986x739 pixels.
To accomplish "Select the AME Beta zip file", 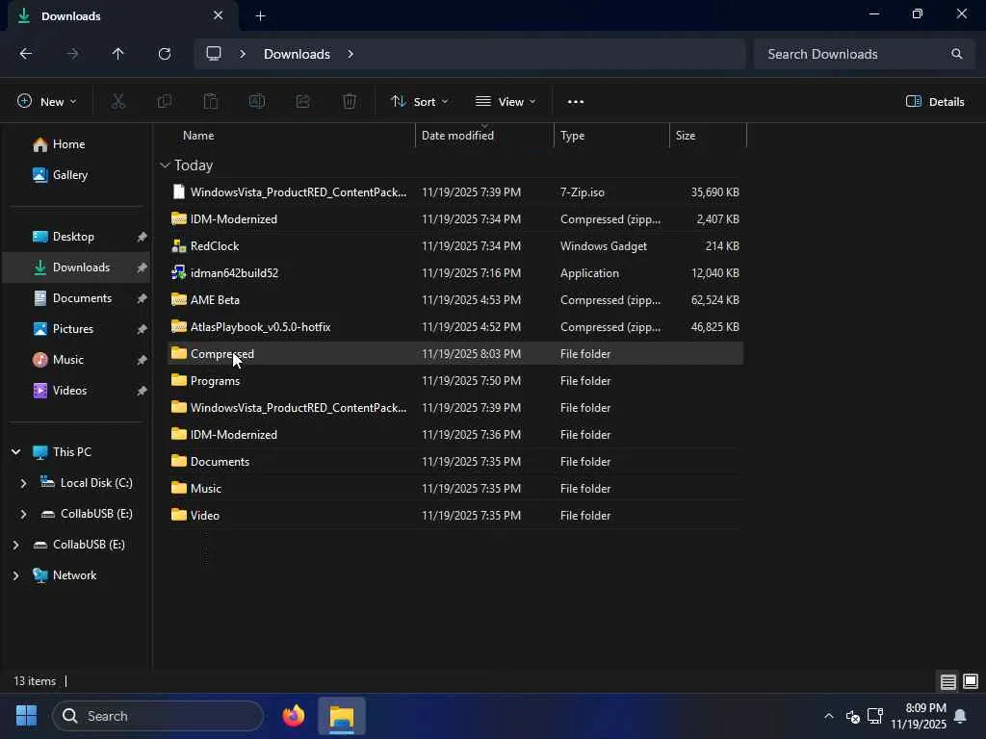I will (x=455, y=300).
